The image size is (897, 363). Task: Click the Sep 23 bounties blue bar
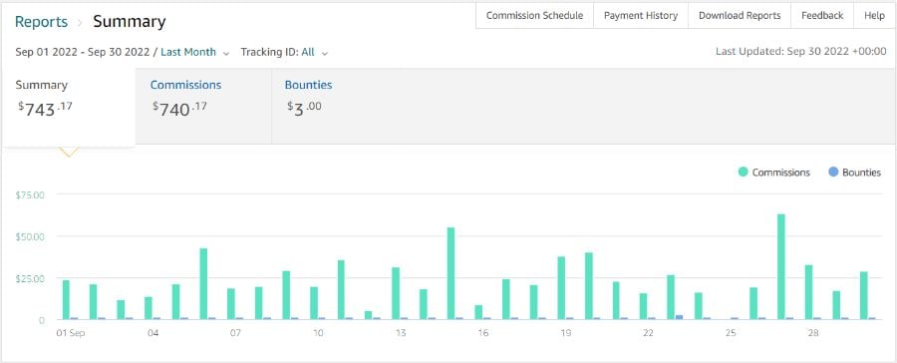tap(679, 316)
